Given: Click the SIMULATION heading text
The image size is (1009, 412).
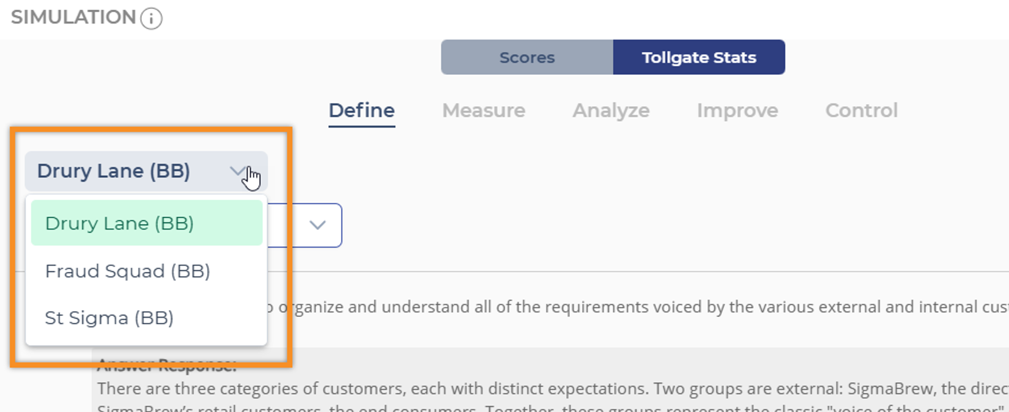Looking at the screenshot, I should tap(73, 17).
